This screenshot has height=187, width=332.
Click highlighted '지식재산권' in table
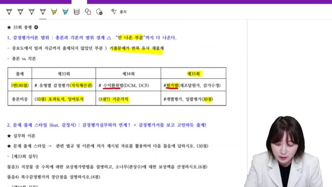point(81,85)
